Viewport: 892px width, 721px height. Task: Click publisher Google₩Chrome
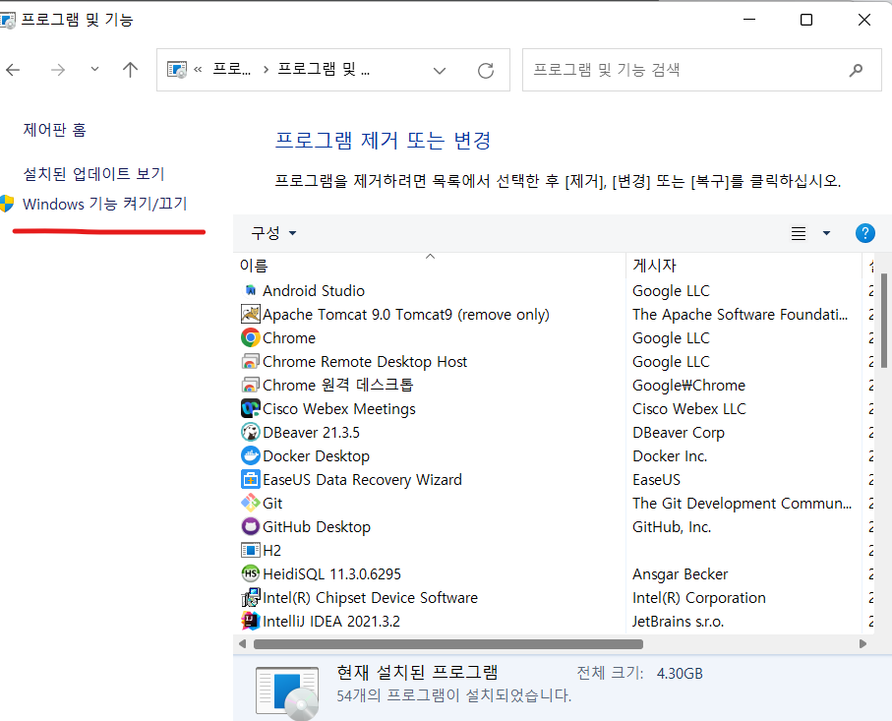[688, 386]
